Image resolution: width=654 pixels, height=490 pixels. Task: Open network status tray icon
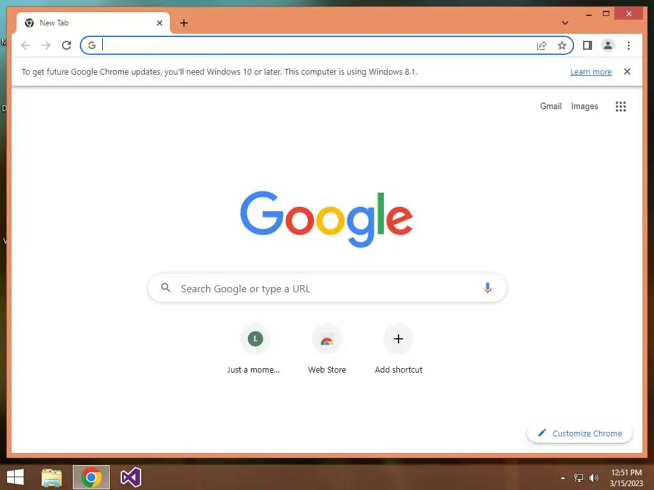point(579,478)
